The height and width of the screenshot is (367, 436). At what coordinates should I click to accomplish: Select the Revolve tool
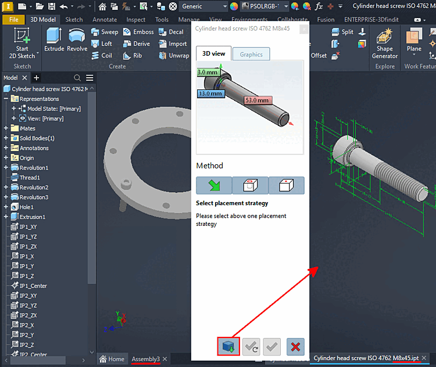coord(77,39)
